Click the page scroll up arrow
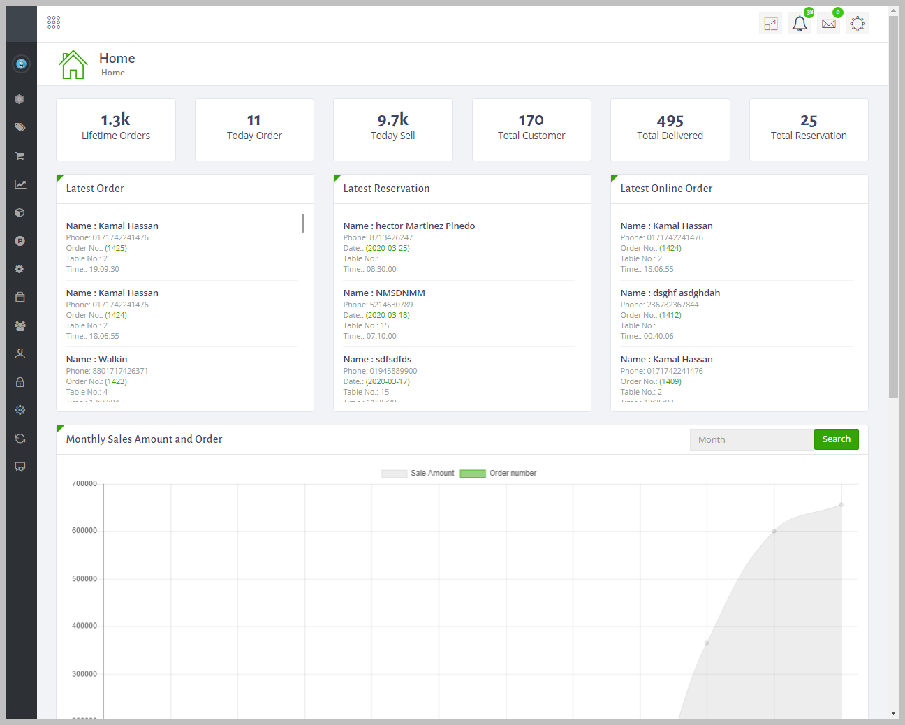 tap(893, 10)
